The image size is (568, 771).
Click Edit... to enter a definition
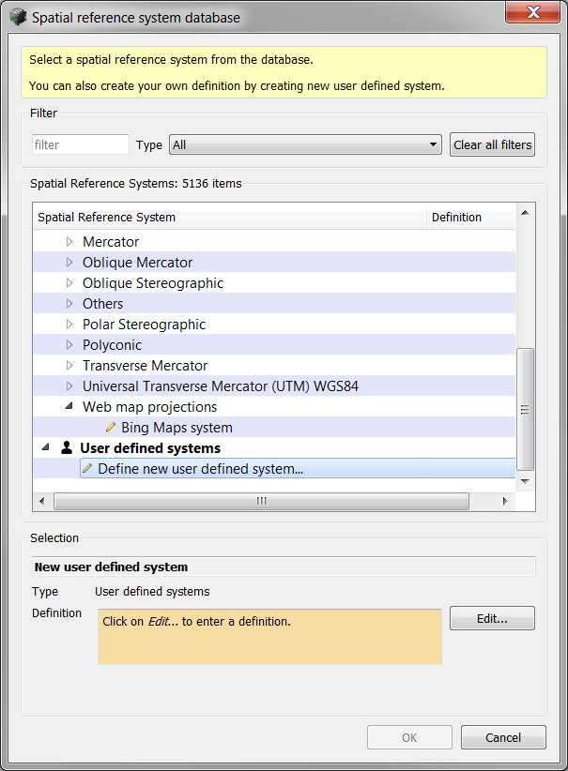tap(492, 618)
